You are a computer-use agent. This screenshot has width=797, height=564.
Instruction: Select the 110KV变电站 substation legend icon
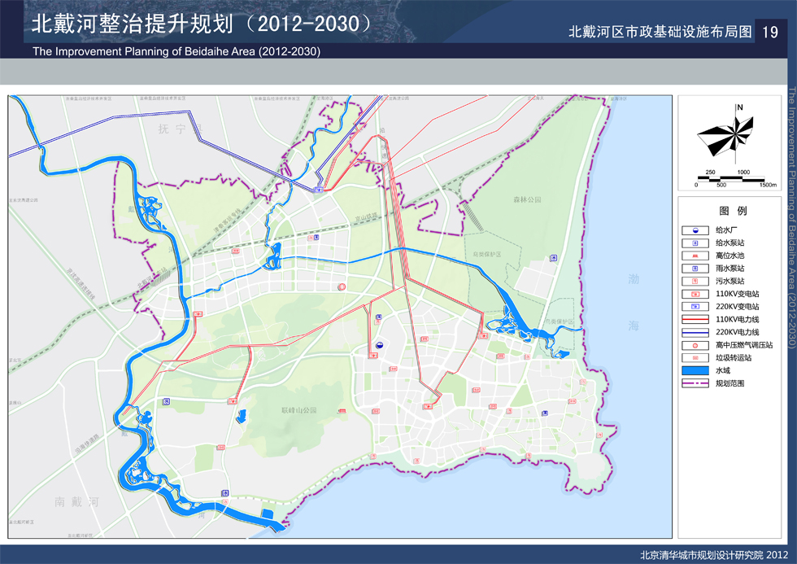click(x=696, y=294)
